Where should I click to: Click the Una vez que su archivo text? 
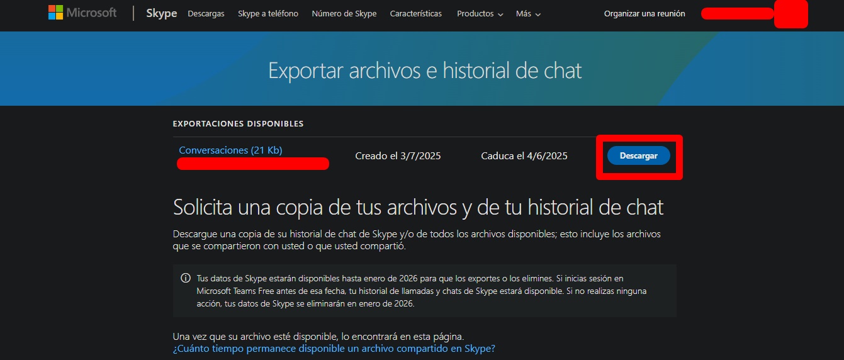[x=318, y=337]
